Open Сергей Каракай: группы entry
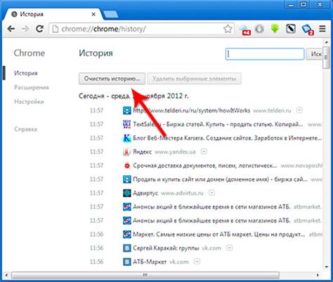The width and height of the screenshot is (333, 282). point(166,248)
